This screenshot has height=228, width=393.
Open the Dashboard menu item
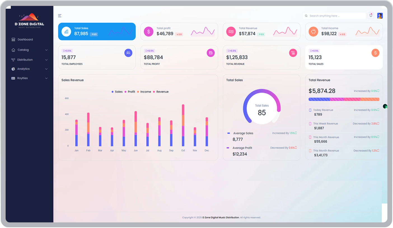25,40
